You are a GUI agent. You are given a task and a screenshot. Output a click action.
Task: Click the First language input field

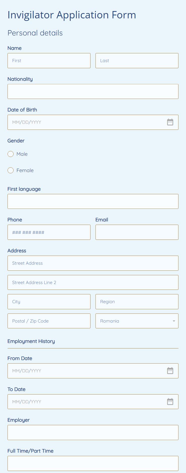(x=93, y=201)
